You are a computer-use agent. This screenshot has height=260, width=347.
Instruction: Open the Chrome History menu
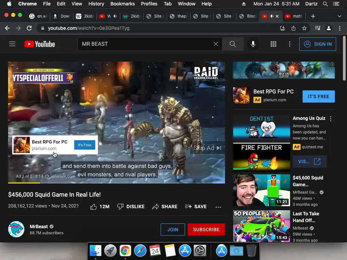96,4
